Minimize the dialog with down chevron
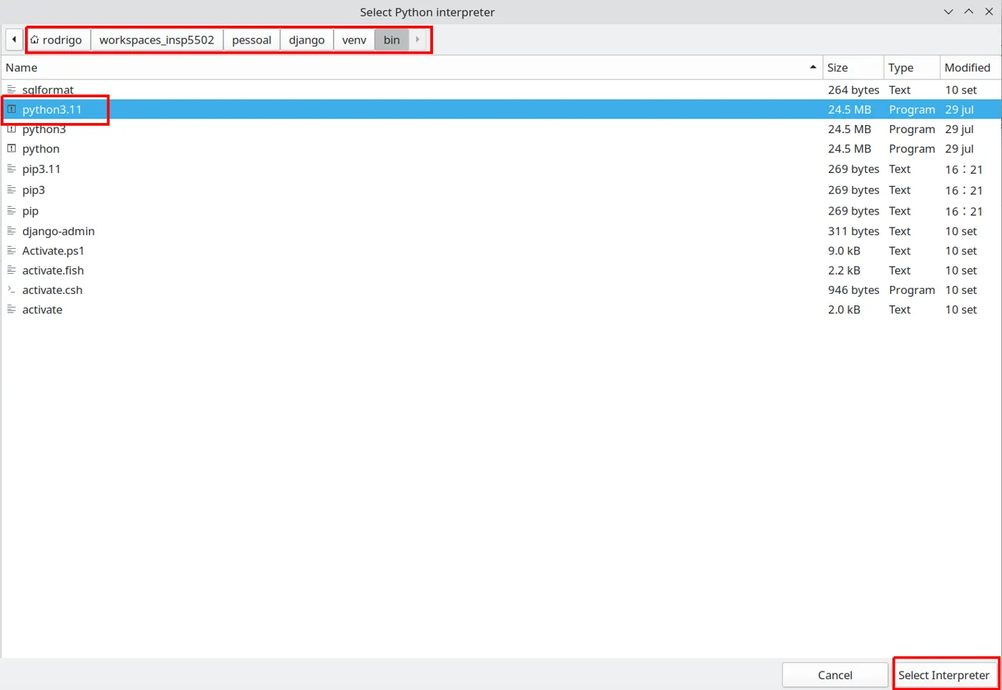This screenshot has height=690, width=1002. click(x=948, y=11)
